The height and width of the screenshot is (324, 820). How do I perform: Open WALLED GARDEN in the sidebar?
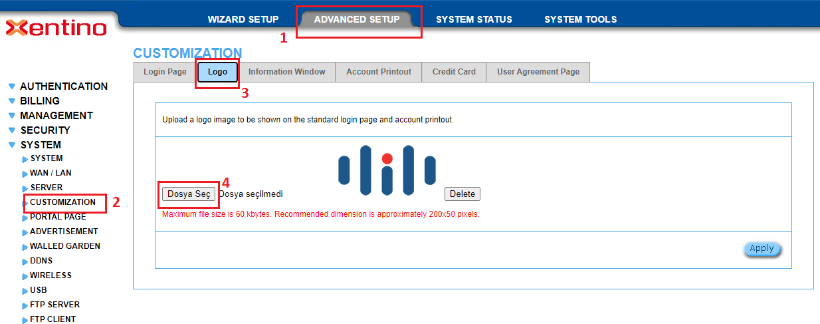(64, 246)
